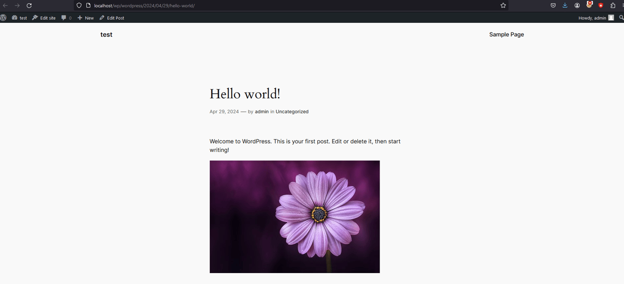Click the customize brush icon next to Edit site
The height and width of the screenshot is (284, 624).
[x=34, y=17]
